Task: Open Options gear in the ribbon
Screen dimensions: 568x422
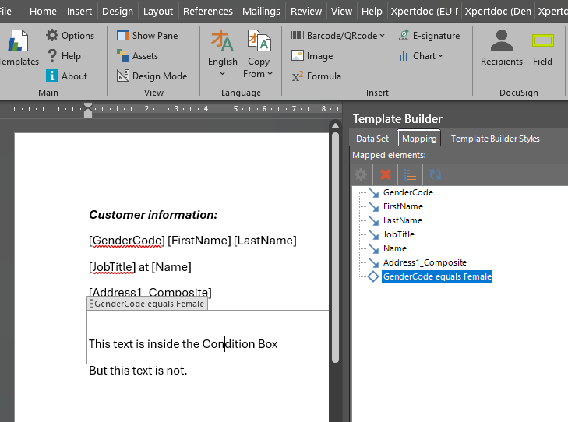Action: pyautogui.click(x=70, y=36)
